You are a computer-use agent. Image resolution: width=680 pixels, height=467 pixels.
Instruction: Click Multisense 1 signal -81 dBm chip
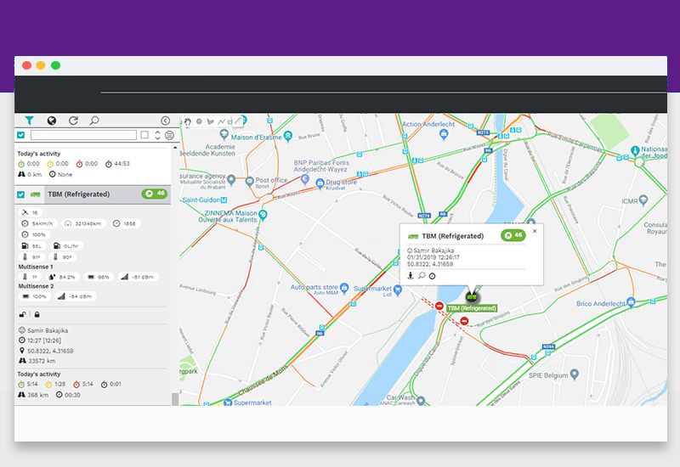[x=137, y=277]
